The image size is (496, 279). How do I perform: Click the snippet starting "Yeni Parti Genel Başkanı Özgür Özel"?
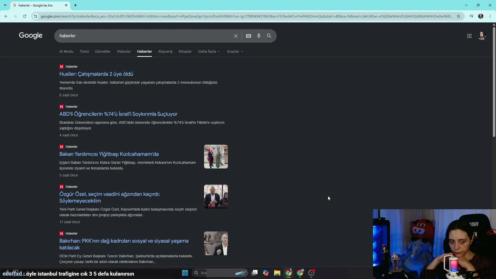point(128,212)
